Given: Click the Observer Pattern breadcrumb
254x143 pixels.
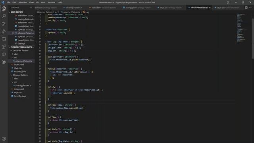Looking at the screenshot, I should click(44, 12).
